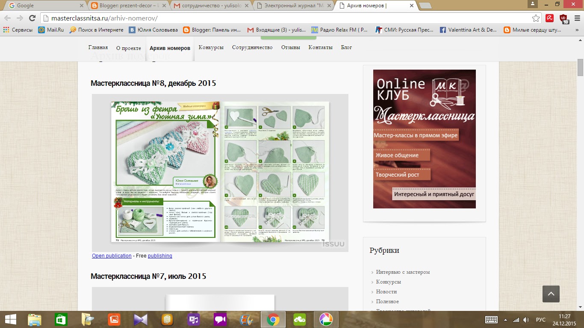Open the Blogger: Панель ин... bookmark
Image resolution: width=584 pixels, height=328 pixels.
212,30
